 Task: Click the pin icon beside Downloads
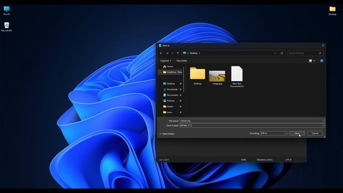tap(181, 90)
